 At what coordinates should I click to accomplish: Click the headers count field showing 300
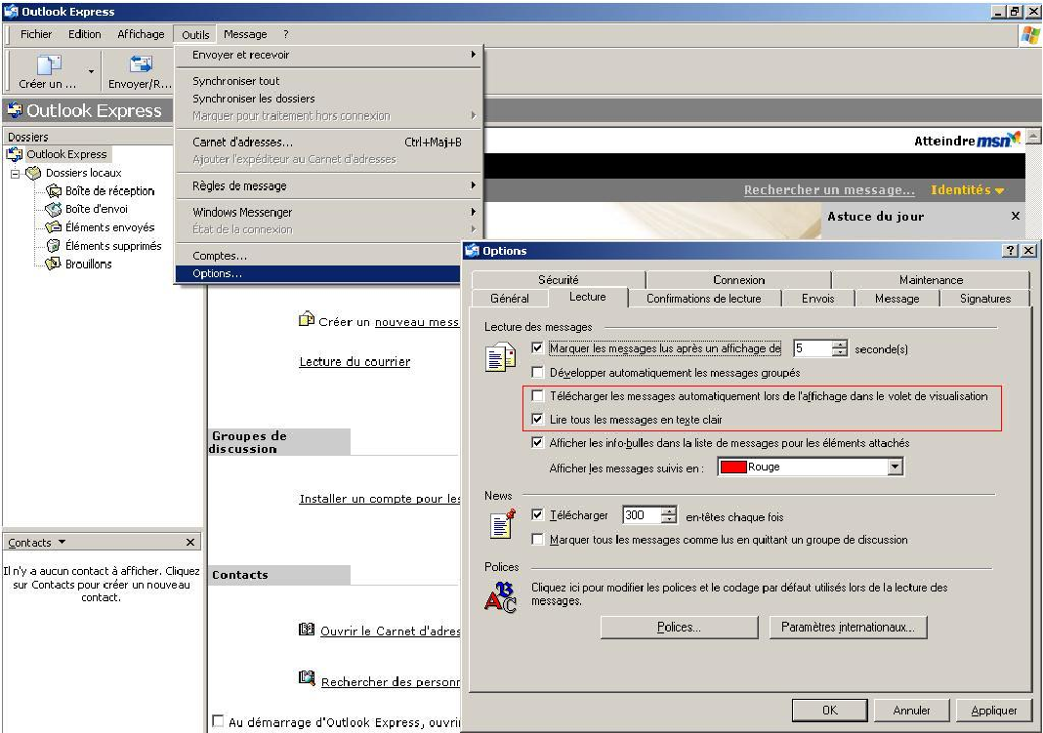click(x=642, y=515)
